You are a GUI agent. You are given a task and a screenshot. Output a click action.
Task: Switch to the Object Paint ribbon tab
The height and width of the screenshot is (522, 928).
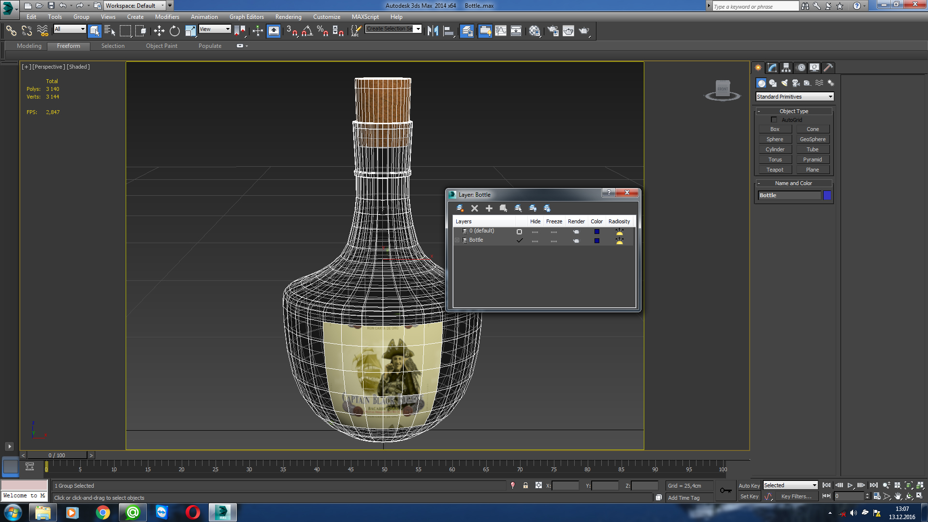click(161, 46)
